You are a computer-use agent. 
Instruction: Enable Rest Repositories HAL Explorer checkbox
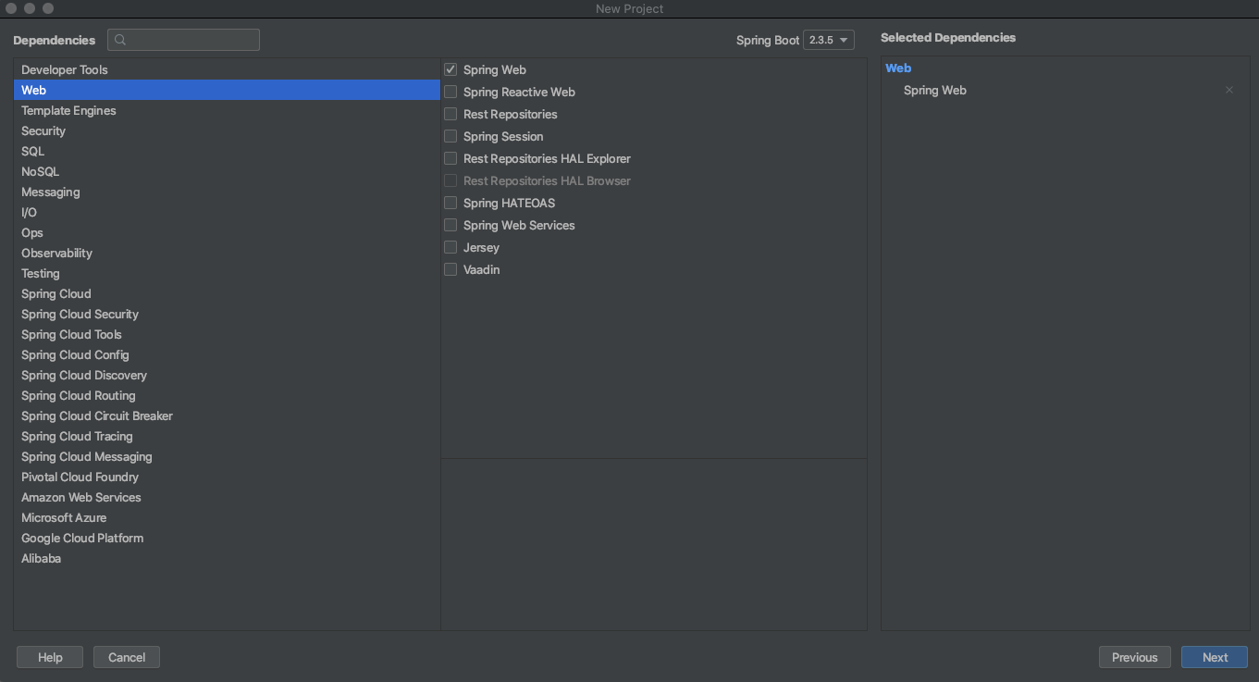tap(451, 158)
